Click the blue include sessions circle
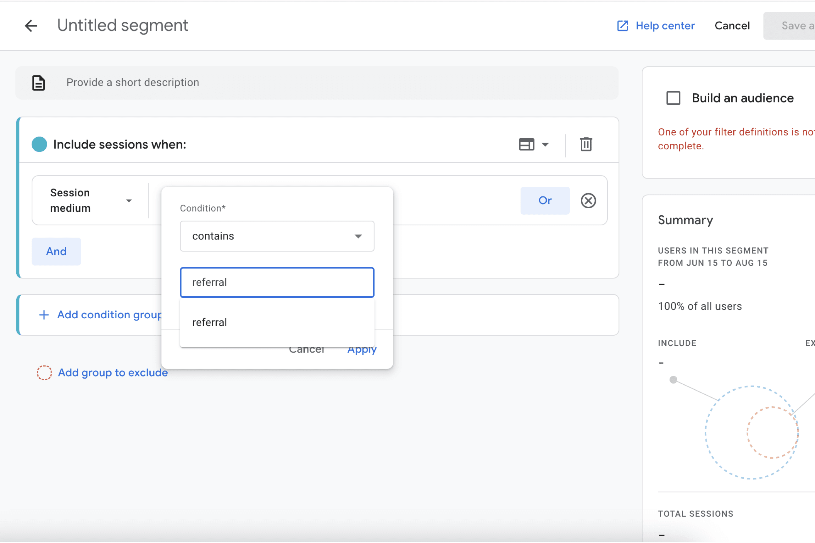815x543 pixels. [x=39, y=145]
